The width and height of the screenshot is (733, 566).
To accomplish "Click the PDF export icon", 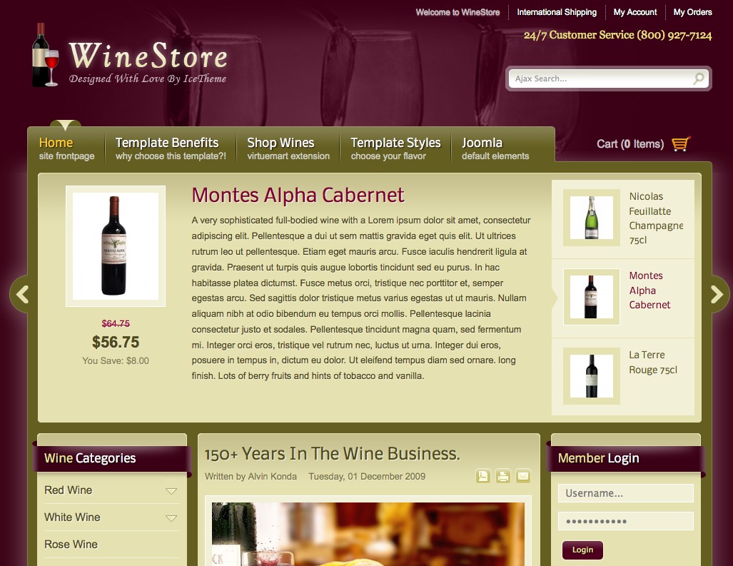I will [483, 476].
